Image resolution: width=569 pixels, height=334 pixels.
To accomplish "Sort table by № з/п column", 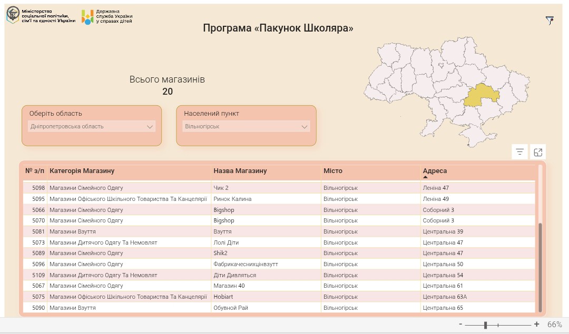I will (35, 171).
